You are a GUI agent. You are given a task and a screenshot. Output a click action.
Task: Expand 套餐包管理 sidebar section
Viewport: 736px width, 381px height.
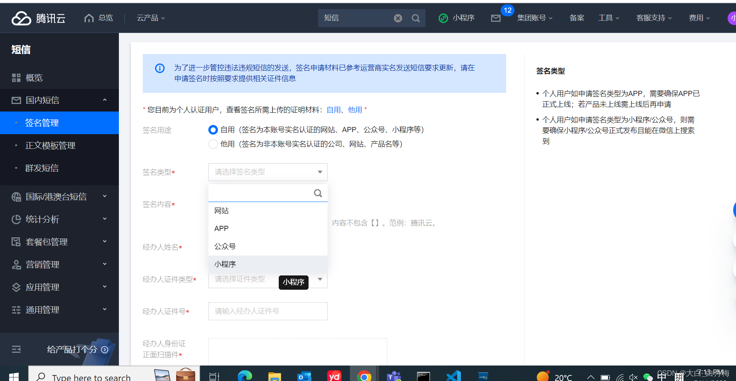point(105,242)
